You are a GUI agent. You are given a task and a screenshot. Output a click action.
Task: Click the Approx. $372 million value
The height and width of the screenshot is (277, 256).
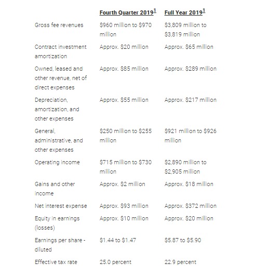[x=191, y=206]
